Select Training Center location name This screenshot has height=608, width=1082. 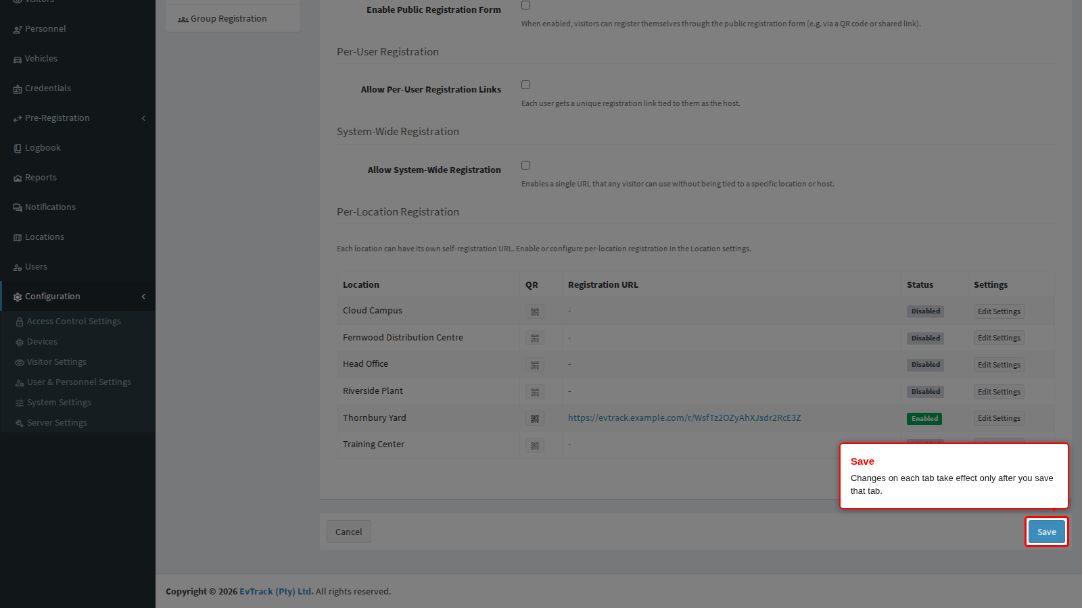click(x=373, y=445)
